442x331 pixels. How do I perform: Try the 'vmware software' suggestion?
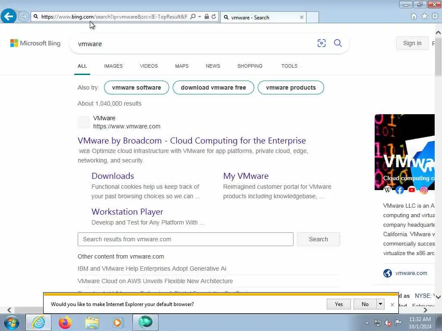click(x=136, y=87)
